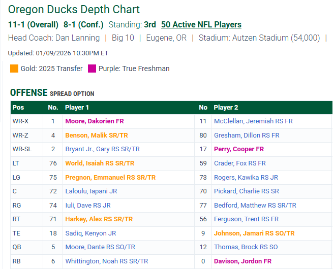Viewport: 334px width, 271px height.
Task: Click the purple True Freshman legend swatch
Action: (x=92, y=69)
